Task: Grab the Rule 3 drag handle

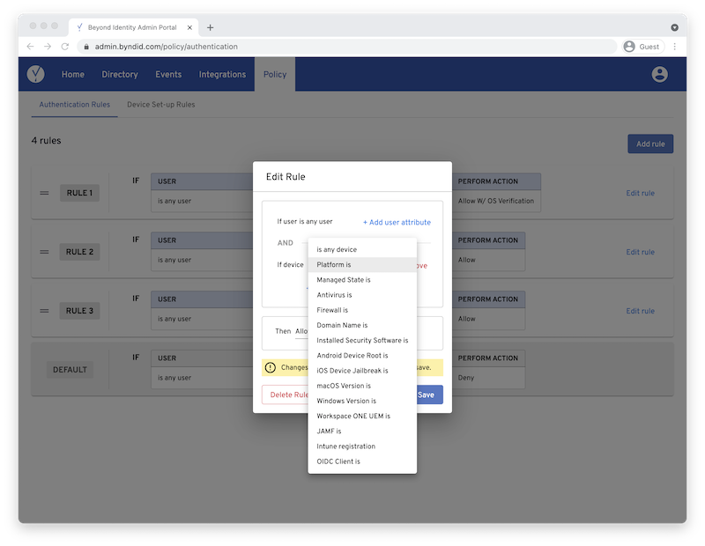Action: [x=44, y=311]
